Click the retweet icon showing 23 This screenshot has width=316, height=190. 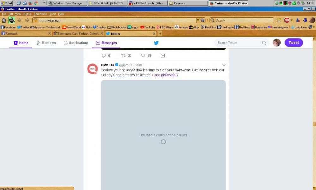124,55
